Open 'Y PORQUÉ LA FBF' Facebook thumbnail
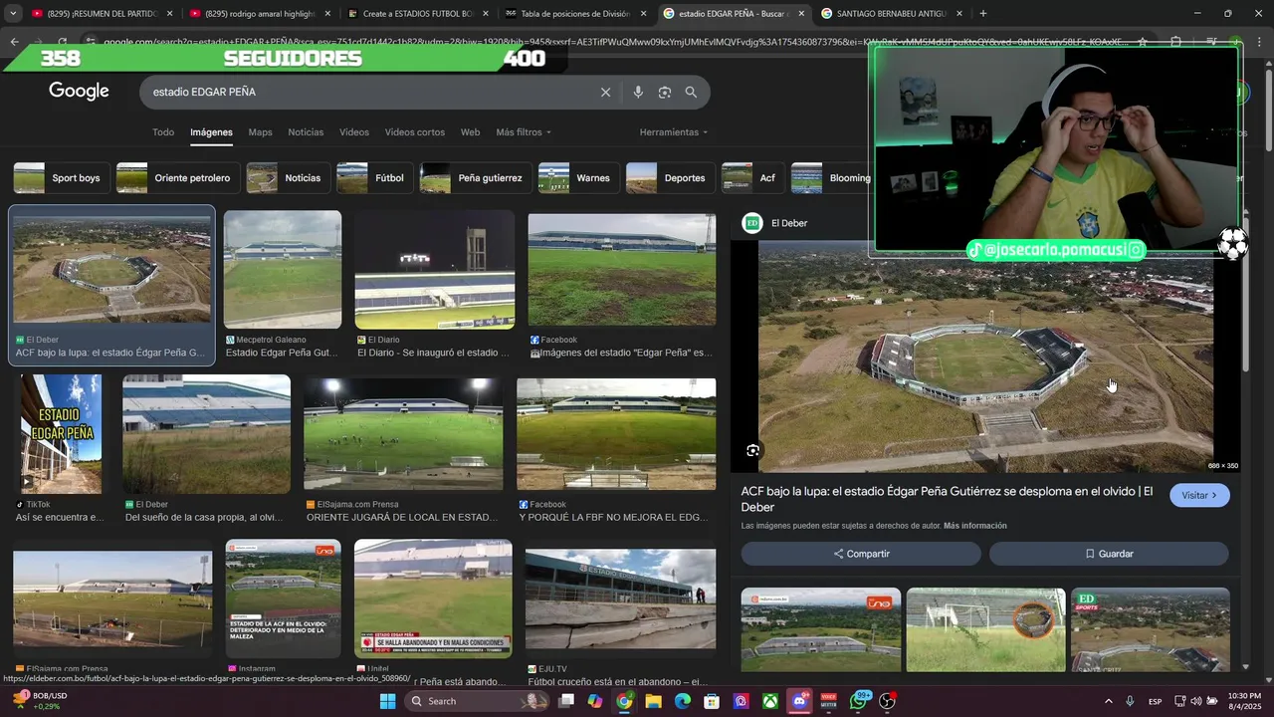The image size is (1274, 717). pos(616,434)
